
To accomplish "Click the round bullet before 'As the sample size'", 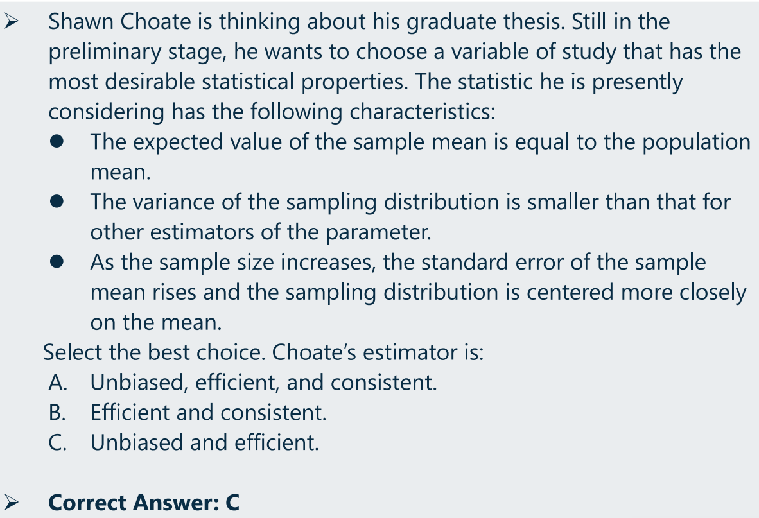I will 57,261.
